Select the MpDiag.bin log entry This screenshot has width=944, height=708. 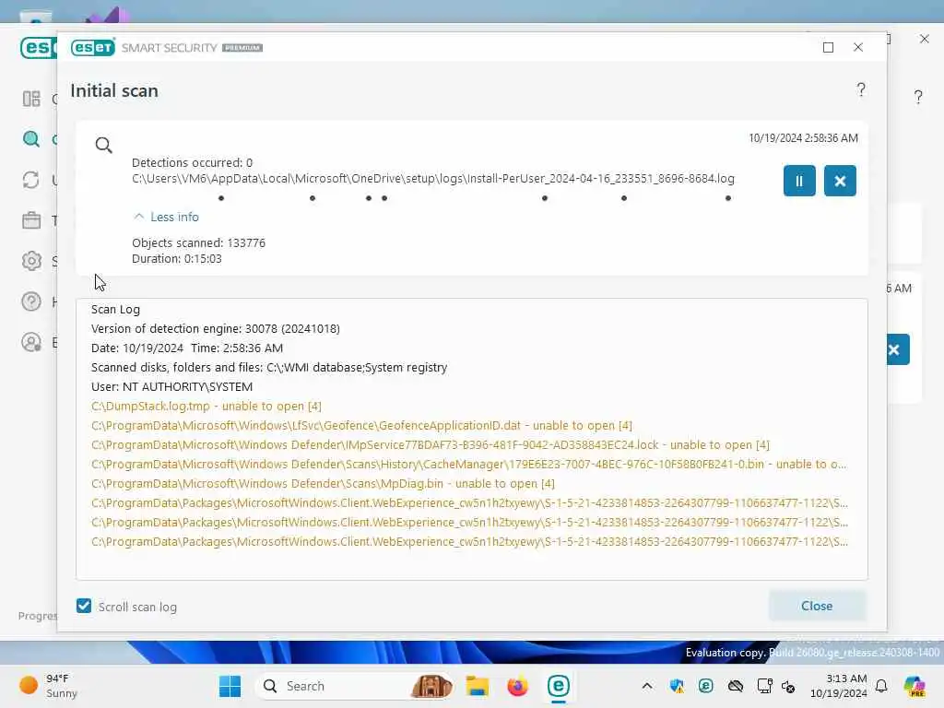pos(323,483)
